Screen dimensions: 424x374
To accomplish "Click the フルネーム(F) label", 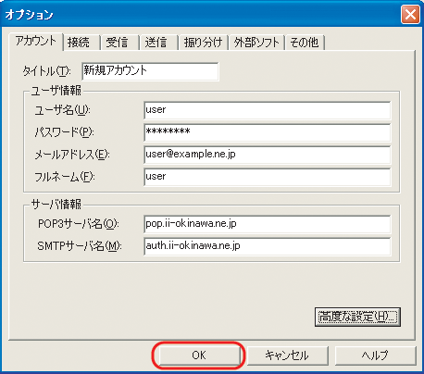I will click(65, 177).
